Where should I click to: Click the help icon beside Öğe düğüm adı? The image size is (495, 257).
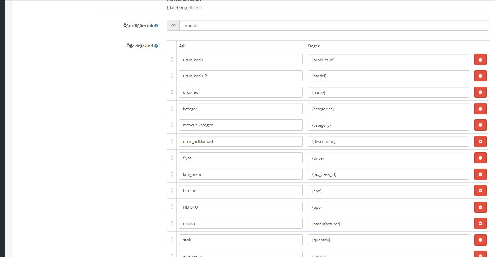pyautogui.click(x=156, y=25)
